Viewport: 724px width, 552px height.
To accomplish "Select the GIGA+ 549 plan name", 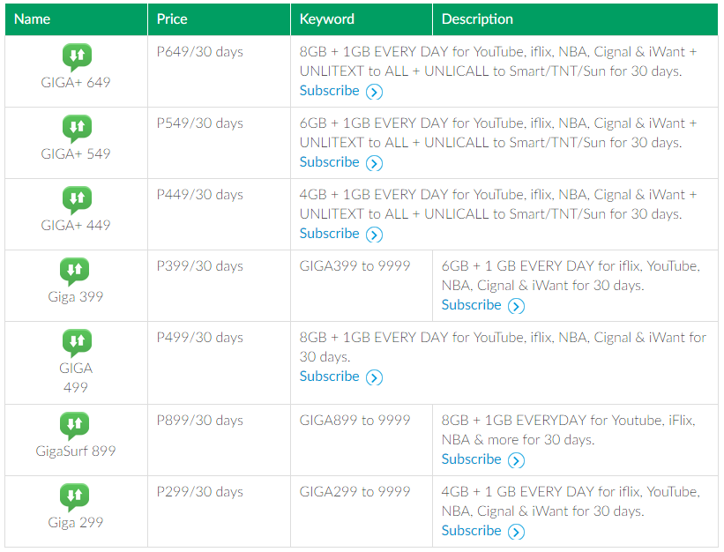I will tap(76, 154).
